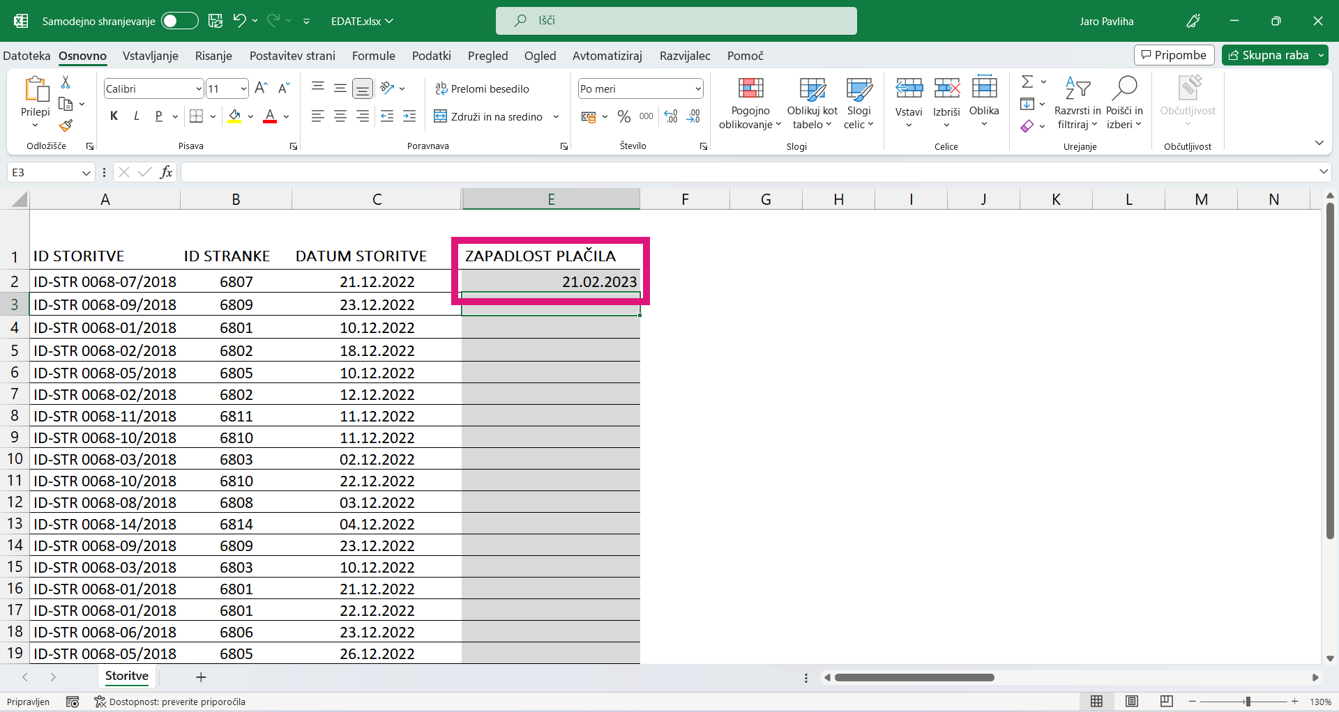Open Slogi celic styles gallery
The height and width of the screenshot is (712, 1339).
click(858, 103)
